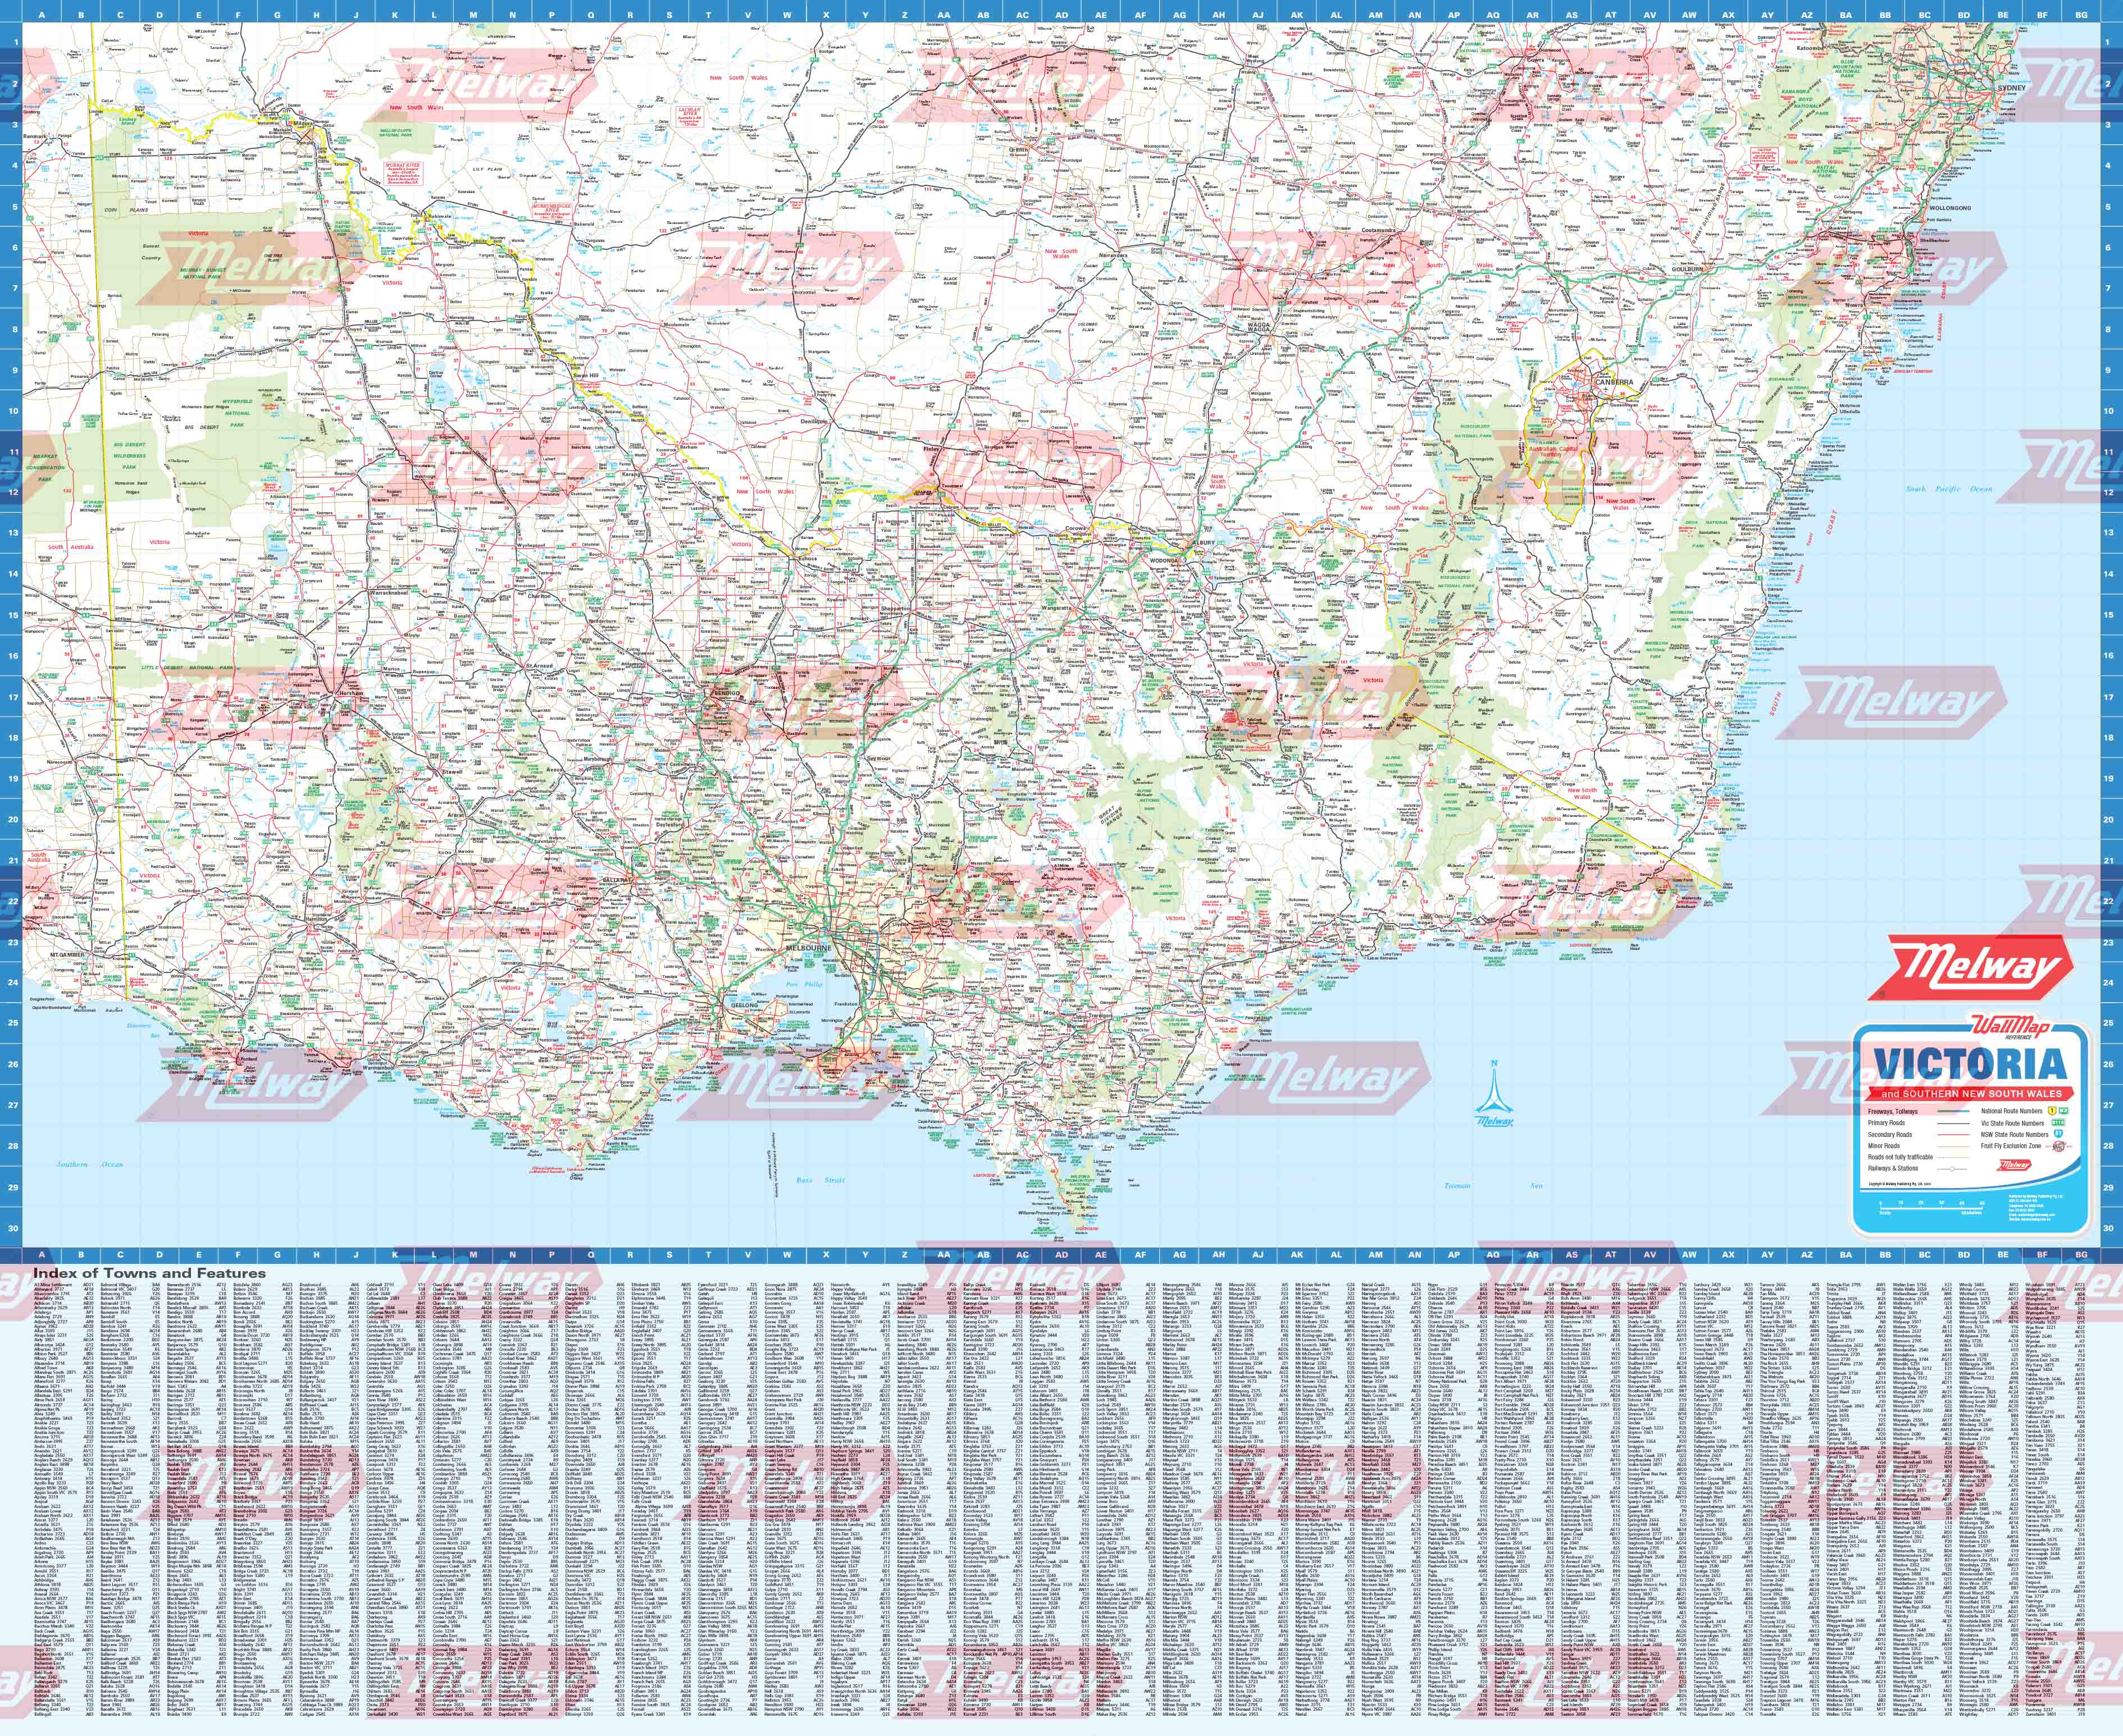Select the 'Primary Roads' legend label
This screenshot has height=1736, width=2123.
(1886, 1124)
